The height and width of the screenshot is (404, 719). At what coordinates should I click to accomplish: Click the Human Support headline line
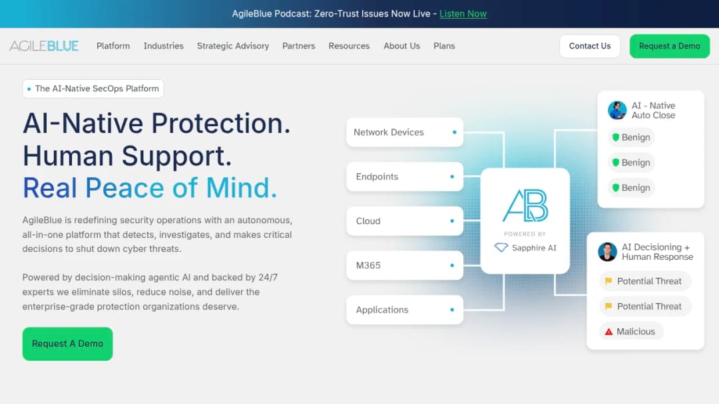tap(127, 155)
